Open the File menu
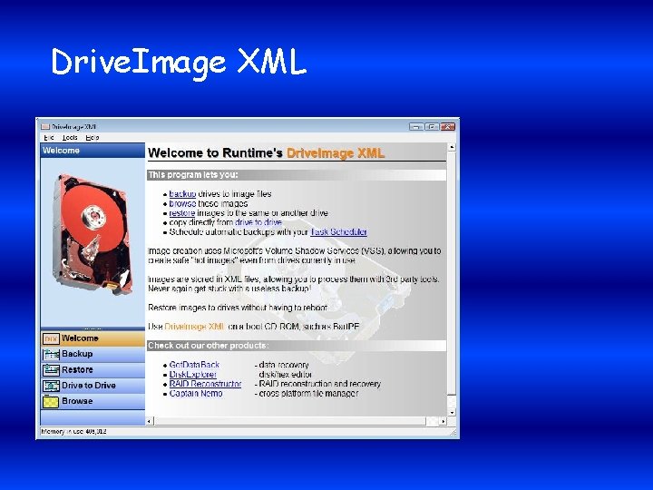653x490 pixels. pos(49,138)
